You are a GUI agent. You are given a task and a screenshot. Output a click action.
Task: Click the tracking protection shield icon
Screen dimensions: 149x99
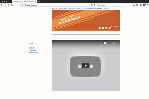pyautogui.click(x=22, y=5)
